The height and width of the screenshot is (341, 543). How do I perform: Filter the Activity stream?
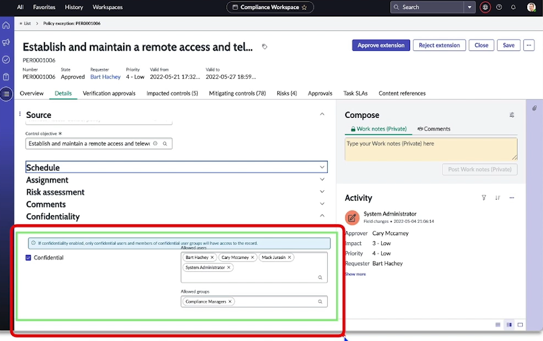click(x=484, y=198)
